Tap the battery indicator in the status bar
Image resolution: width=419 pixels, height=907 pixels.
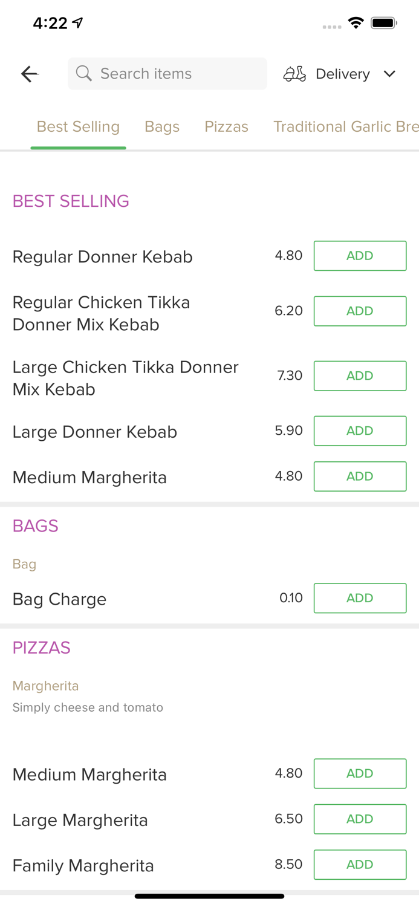(x=385, y=22)
